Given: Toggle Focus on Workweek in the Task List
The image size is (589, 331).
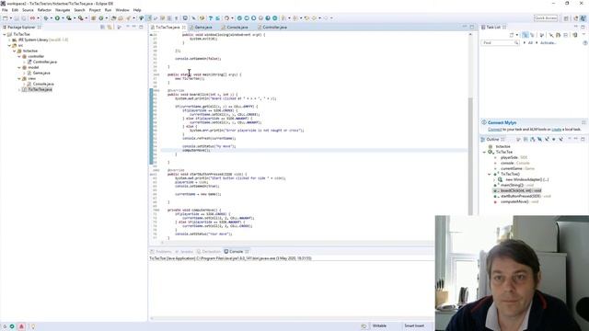Looking at the screenshot, I should point(542,35).
